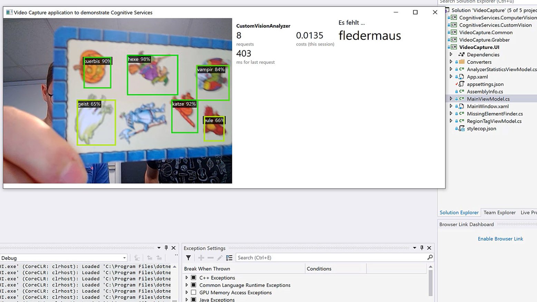Expand the MainViewModel.cs node
Viewport: 537px width, 302px height.
451,99
